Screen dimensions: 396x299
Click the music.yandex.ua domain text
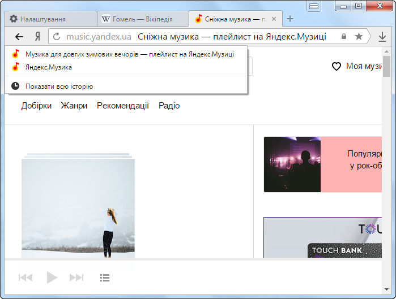pyautogui.click(x=99, y=37)
